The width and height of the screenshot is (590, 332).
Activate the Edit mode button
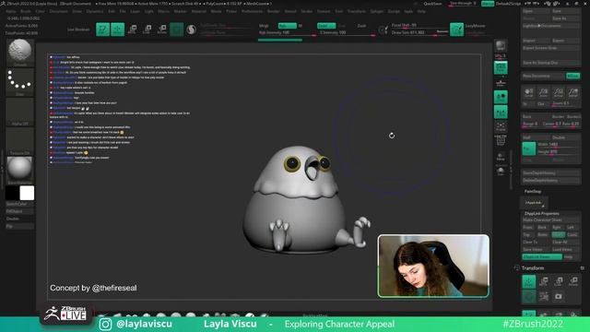click(102, 30)
